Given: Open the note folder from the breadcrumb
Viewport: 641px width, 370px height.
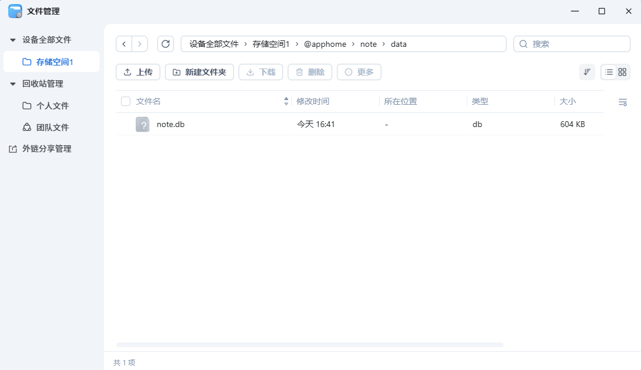Looking at the screenshot, I should tap(368, 43).
